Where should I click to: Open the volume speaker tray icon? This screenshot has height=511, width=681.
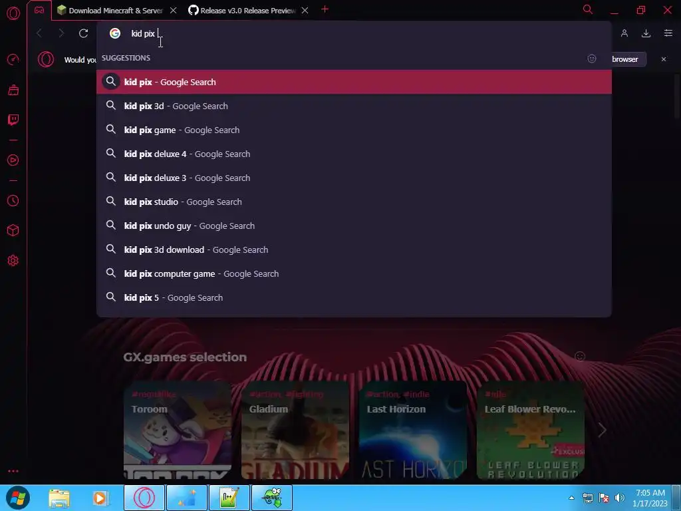[620, 498]
